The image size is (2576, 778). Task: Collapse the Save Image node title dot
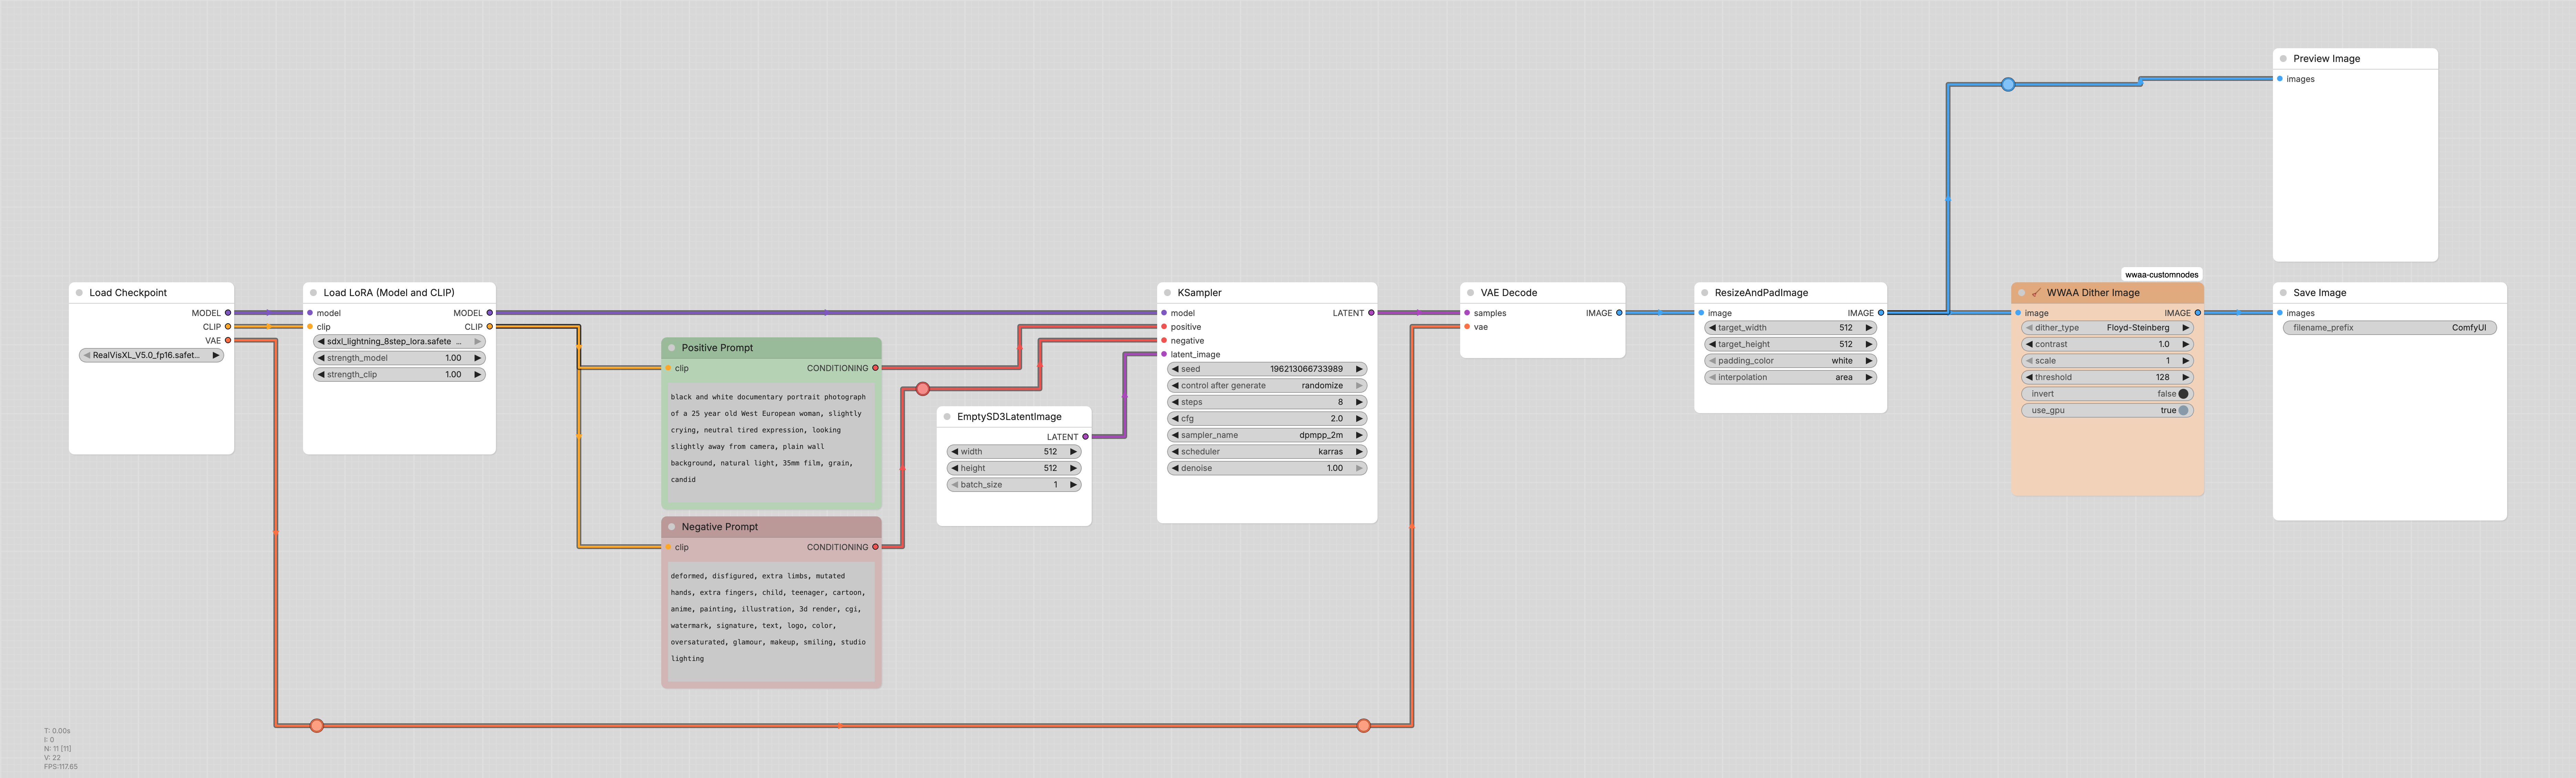tap(2283, 293)
